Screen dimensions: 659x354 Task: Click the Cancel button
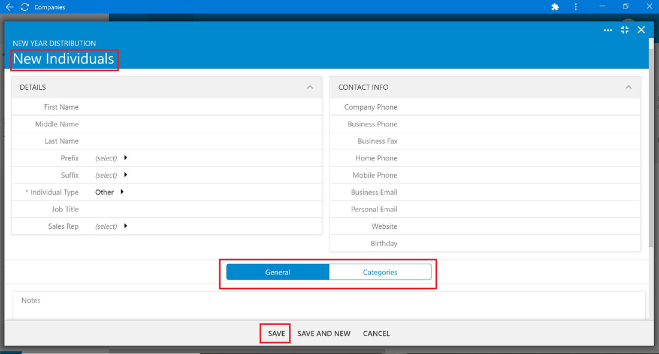(376, 334)
